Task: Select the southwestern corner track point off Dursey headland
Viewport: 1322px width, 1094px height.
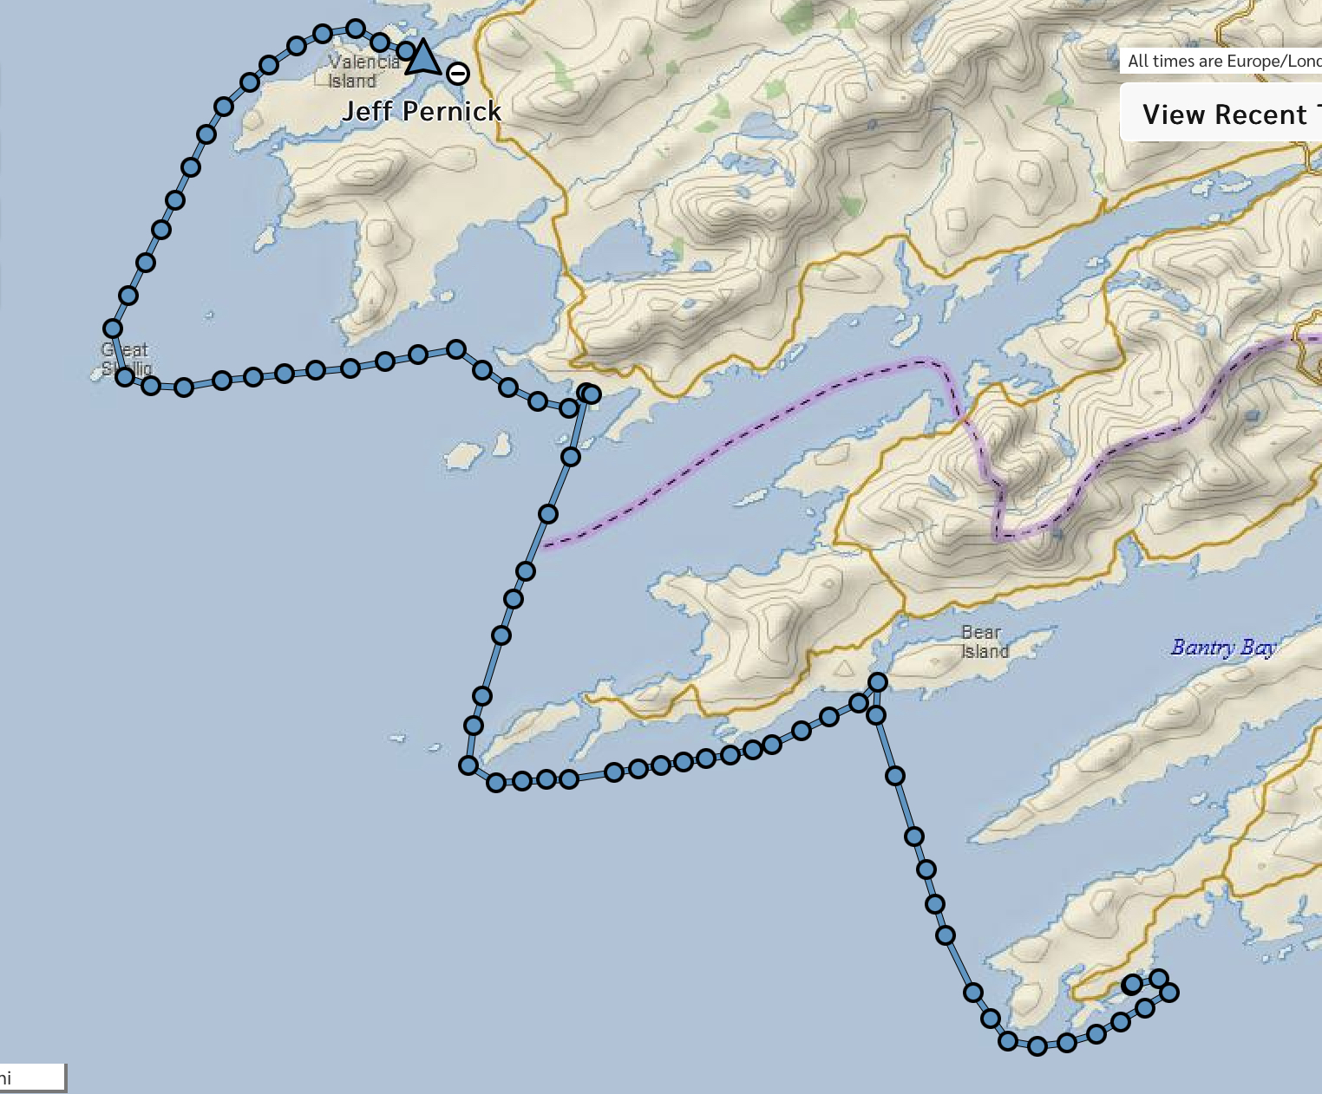Action: pos(468,765)
